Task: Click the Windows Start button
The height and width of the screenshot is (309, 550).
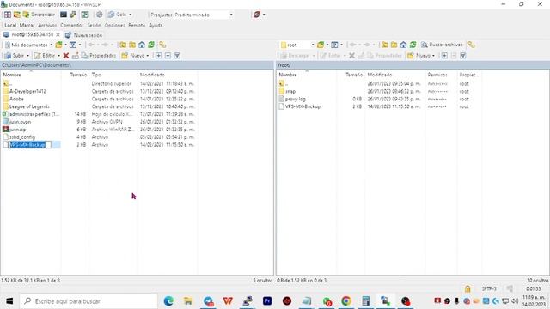Action: click(9, 301)
